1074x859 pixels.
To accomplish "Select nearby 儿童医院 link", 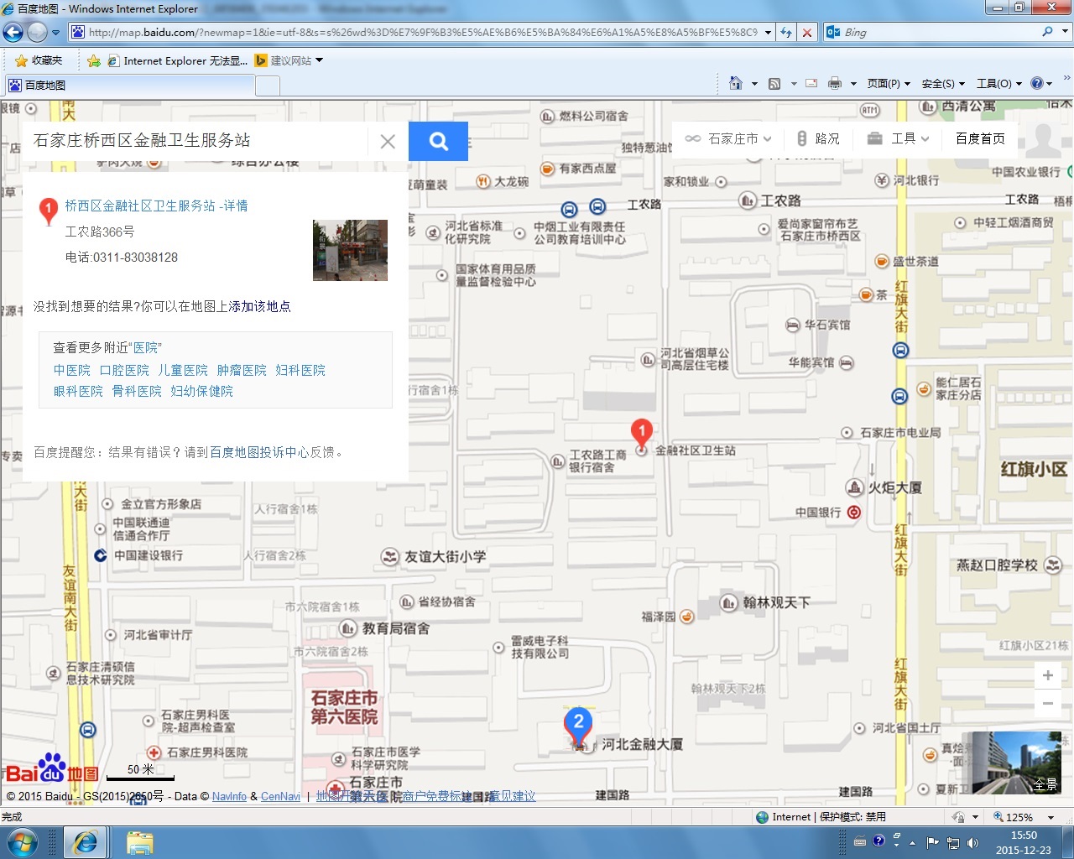I will (x=183, y=370).
